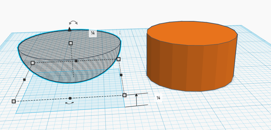
Task: Select the white height handle at the half sphere's center
Action: 71,43
